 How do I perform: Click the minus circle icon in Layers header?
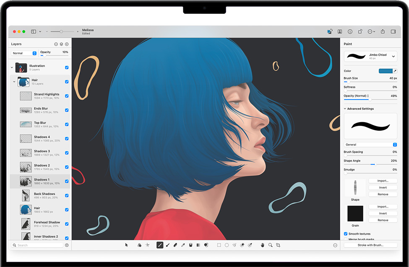pos(56,44)
